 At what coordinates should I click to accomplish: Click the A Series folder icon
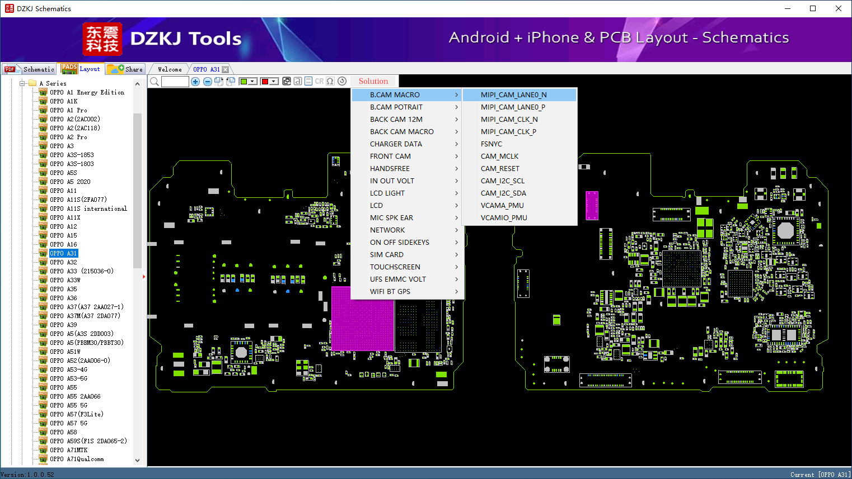click(32, 83)
